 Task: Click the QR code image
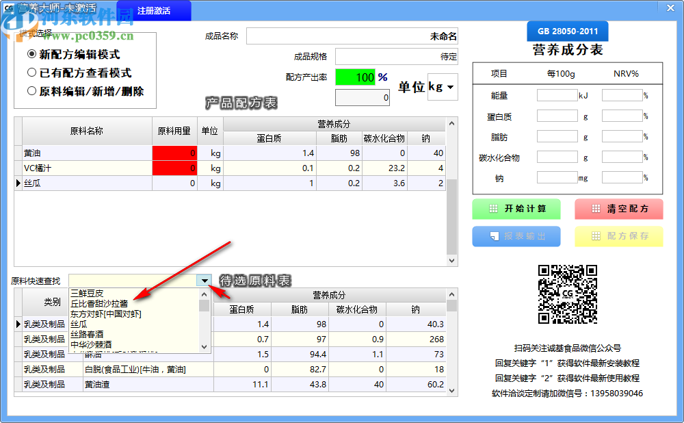click(x=567, y=294)
